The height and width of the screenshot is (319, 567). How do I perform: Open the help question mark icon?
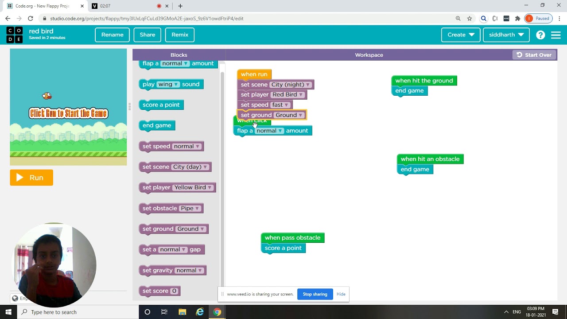pos(540,35)
